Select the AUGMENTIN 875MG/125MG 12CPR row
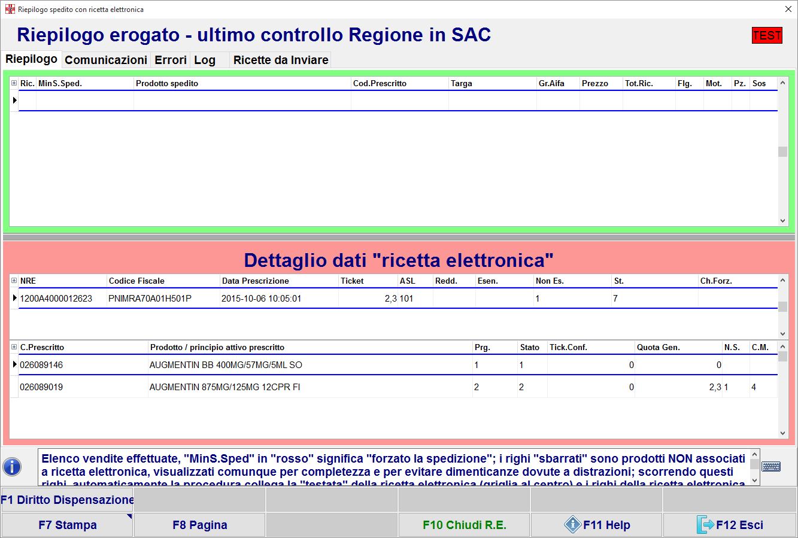This screenshot has width=798, height=538. 224,387
